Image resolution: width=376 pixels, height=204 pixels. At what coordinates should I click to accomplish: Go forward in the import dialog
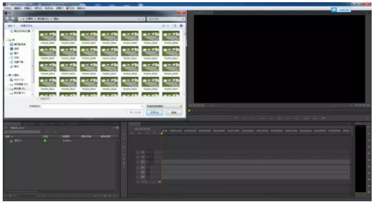tap(13, 18)
